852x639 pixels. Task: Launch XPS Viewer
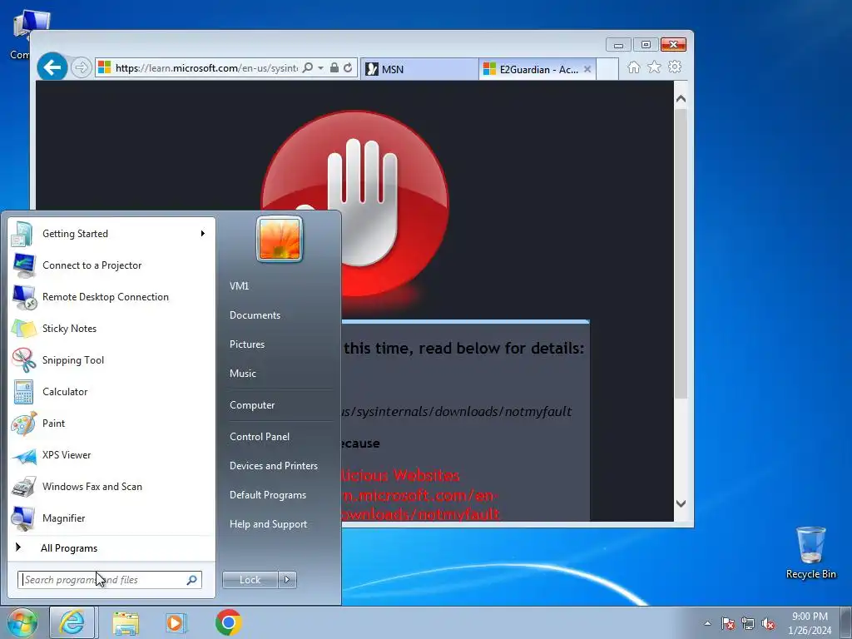[x=111, y=455]
